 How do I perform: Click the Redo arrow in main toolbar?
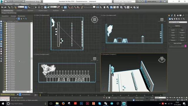click(x=5, y=7)
